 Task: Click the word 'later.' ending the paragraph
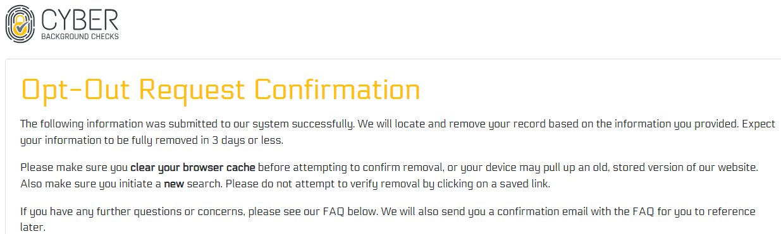pyautogui.click(x=33, y=228)
